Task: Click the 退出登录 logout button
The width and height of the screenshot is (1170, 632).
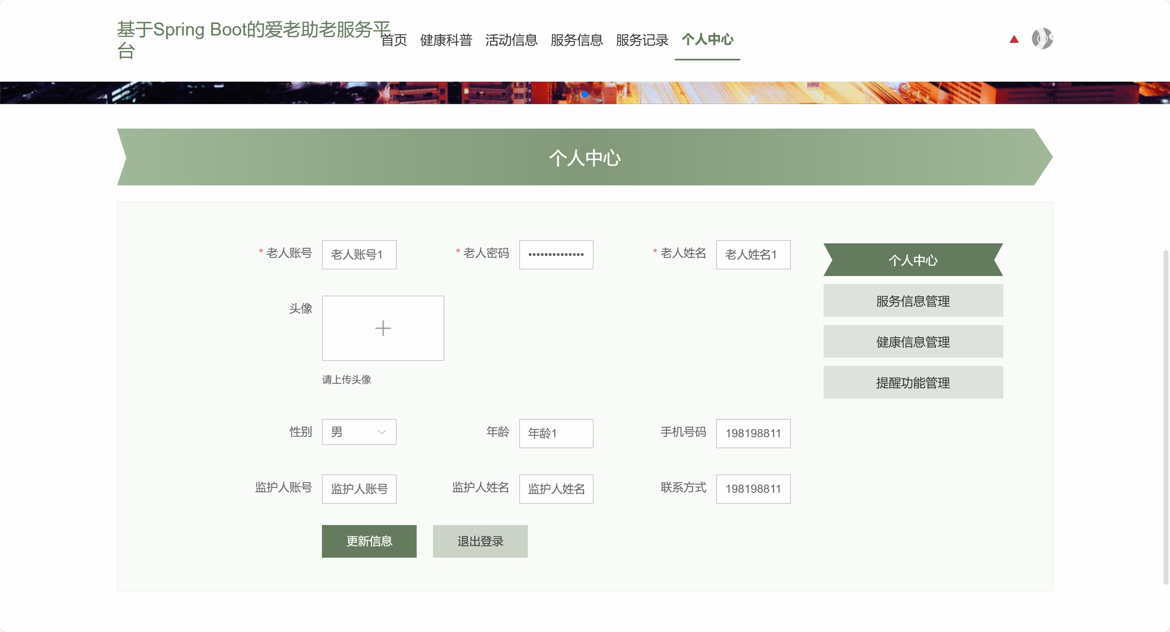Action: tap(480, 541)
